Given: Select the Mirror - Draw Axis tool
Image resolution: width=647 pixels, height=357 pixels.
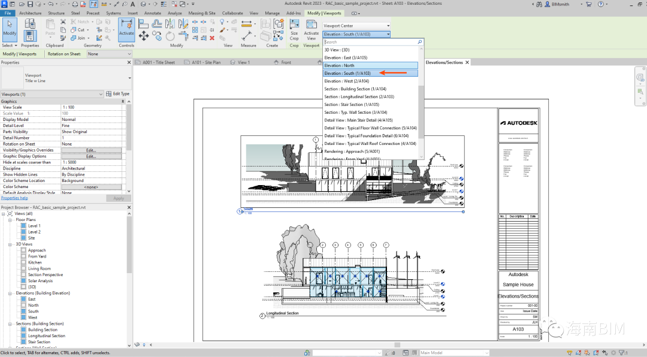Looking at the screenshot, I should pyautogui.click(x=183, y=23).
